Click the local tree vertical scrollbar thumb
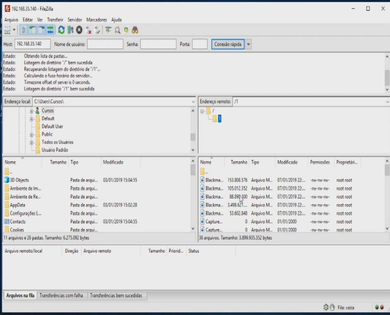The width and height of the screenshot is (390, 315). (x=193, y=137)
